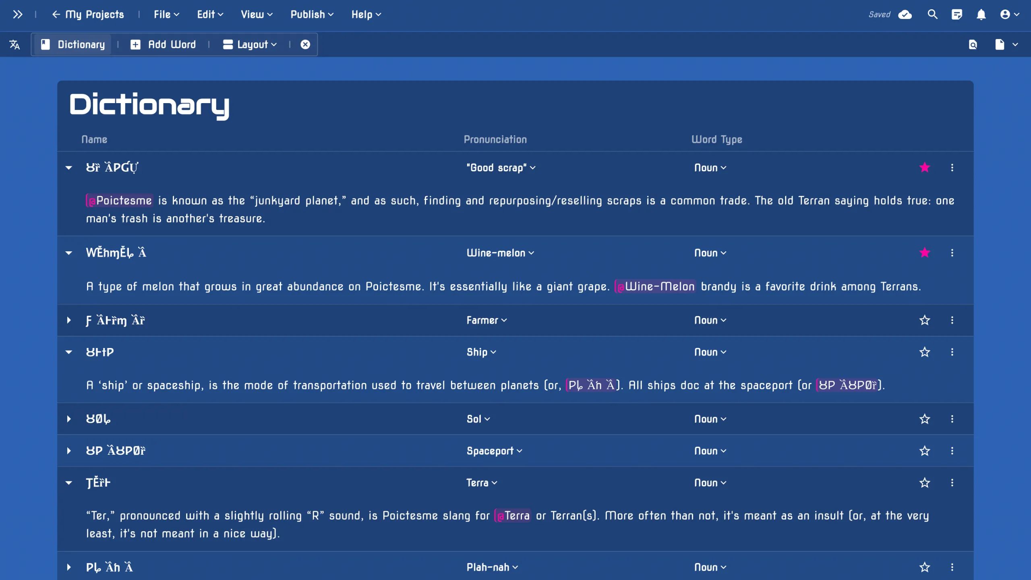Viewport: 1031px width, 580px height.
Task: Open the notifications bell
Action: click(981, 14)
